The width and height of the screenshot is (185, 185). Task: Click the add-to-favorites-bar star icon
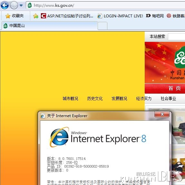[x=36, y=16]
